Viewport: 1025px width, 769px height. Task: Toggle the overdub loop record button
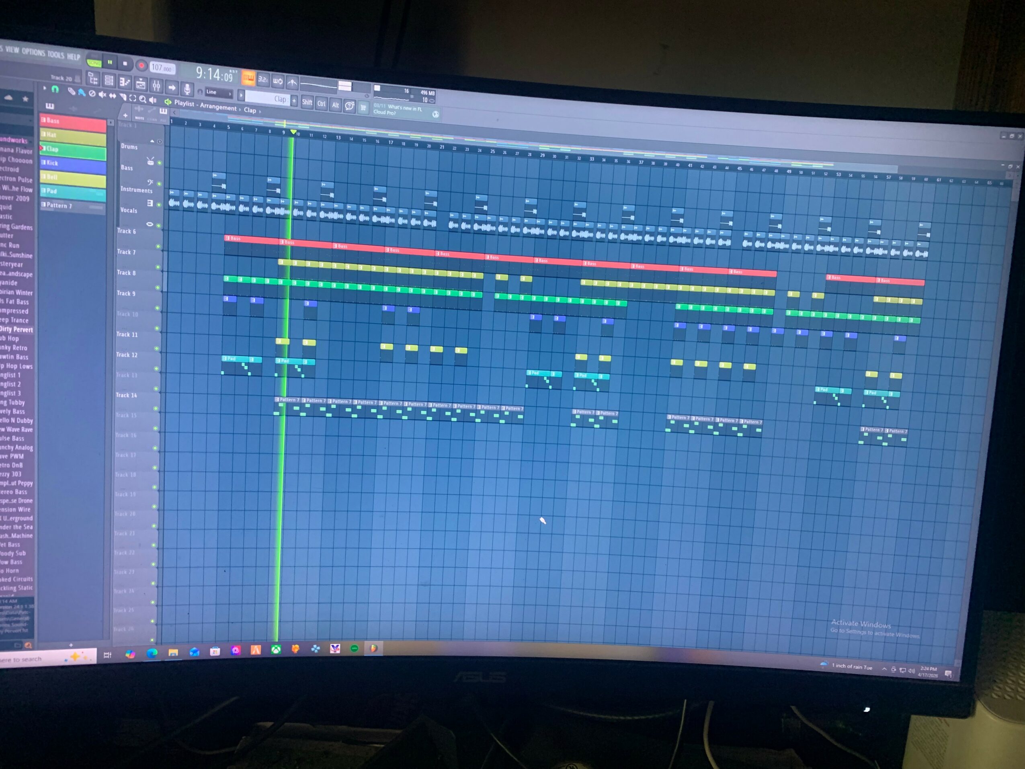tap(278, 81)
